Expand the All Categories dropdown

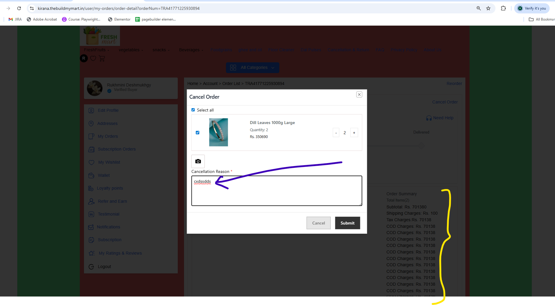252,68
